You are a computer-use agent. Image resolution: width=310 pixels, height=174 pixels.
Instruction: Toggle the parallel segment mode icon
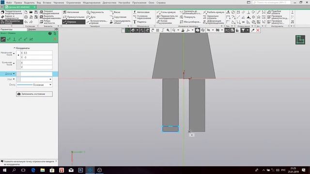coord(9,39)
